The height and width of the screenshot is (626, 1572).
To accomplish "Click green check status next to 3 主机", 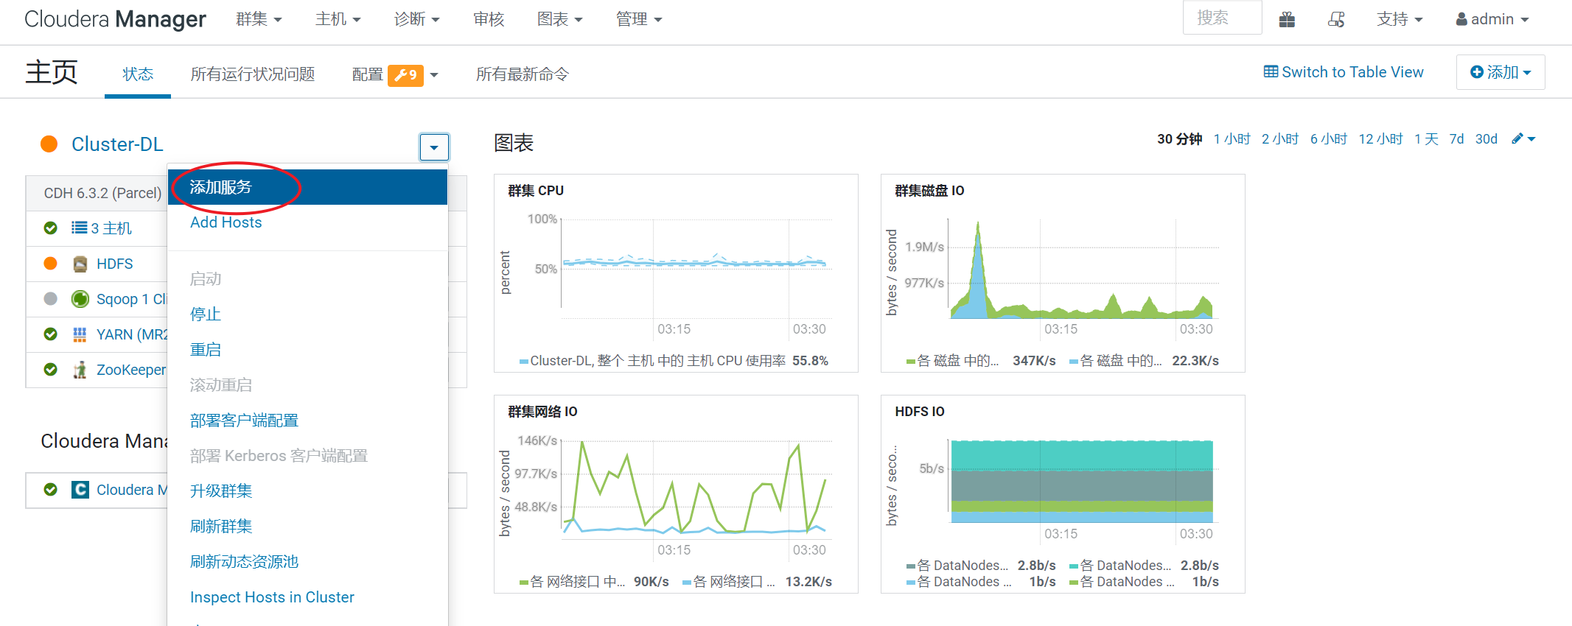I will 50,228.
